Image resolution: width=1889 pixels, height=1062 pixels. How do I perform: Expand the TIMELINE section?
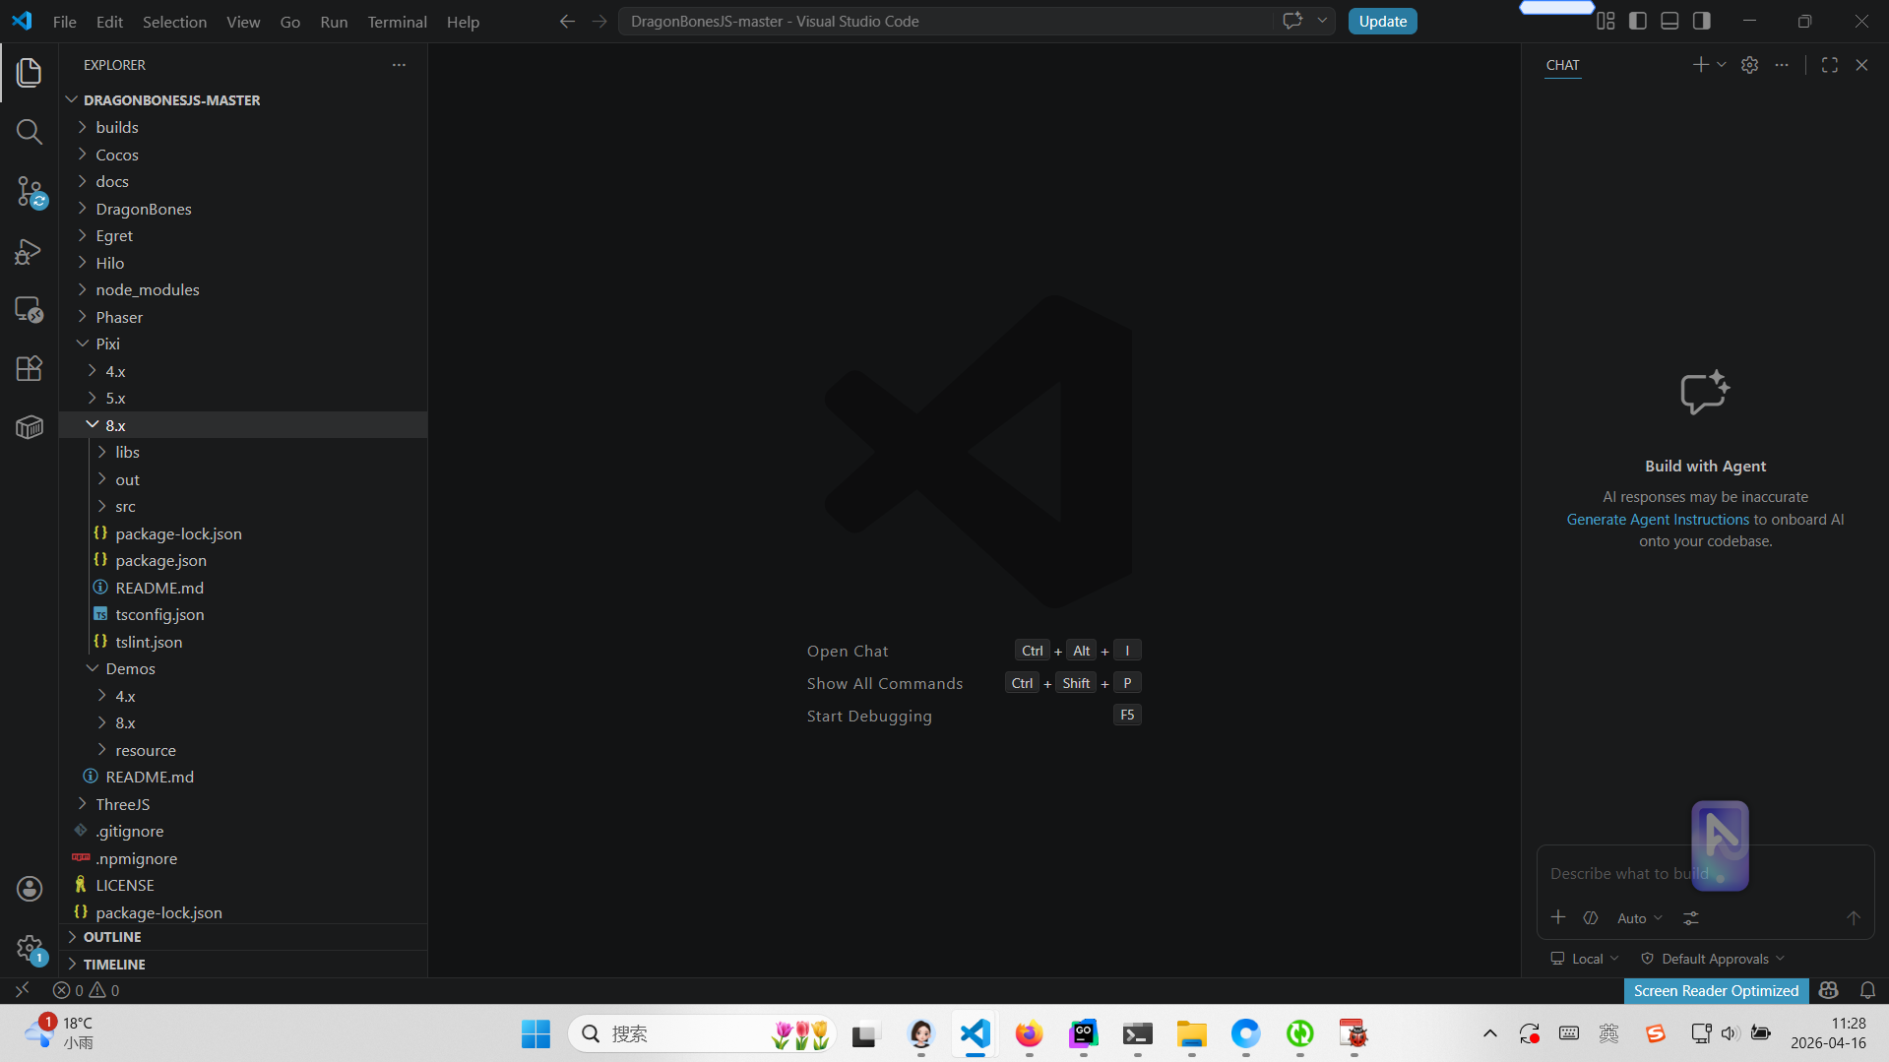click(x=243, y=965)
